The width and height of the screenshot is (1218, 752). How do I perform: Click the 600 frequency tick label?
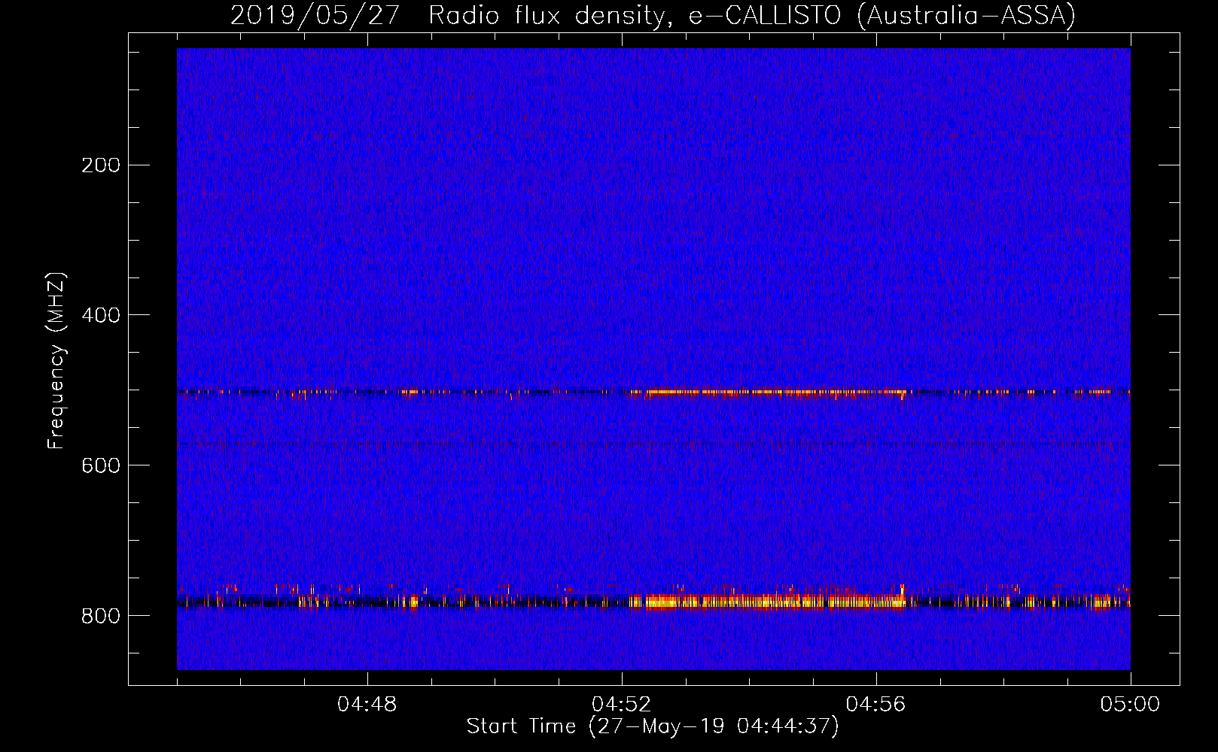point(101,466)
